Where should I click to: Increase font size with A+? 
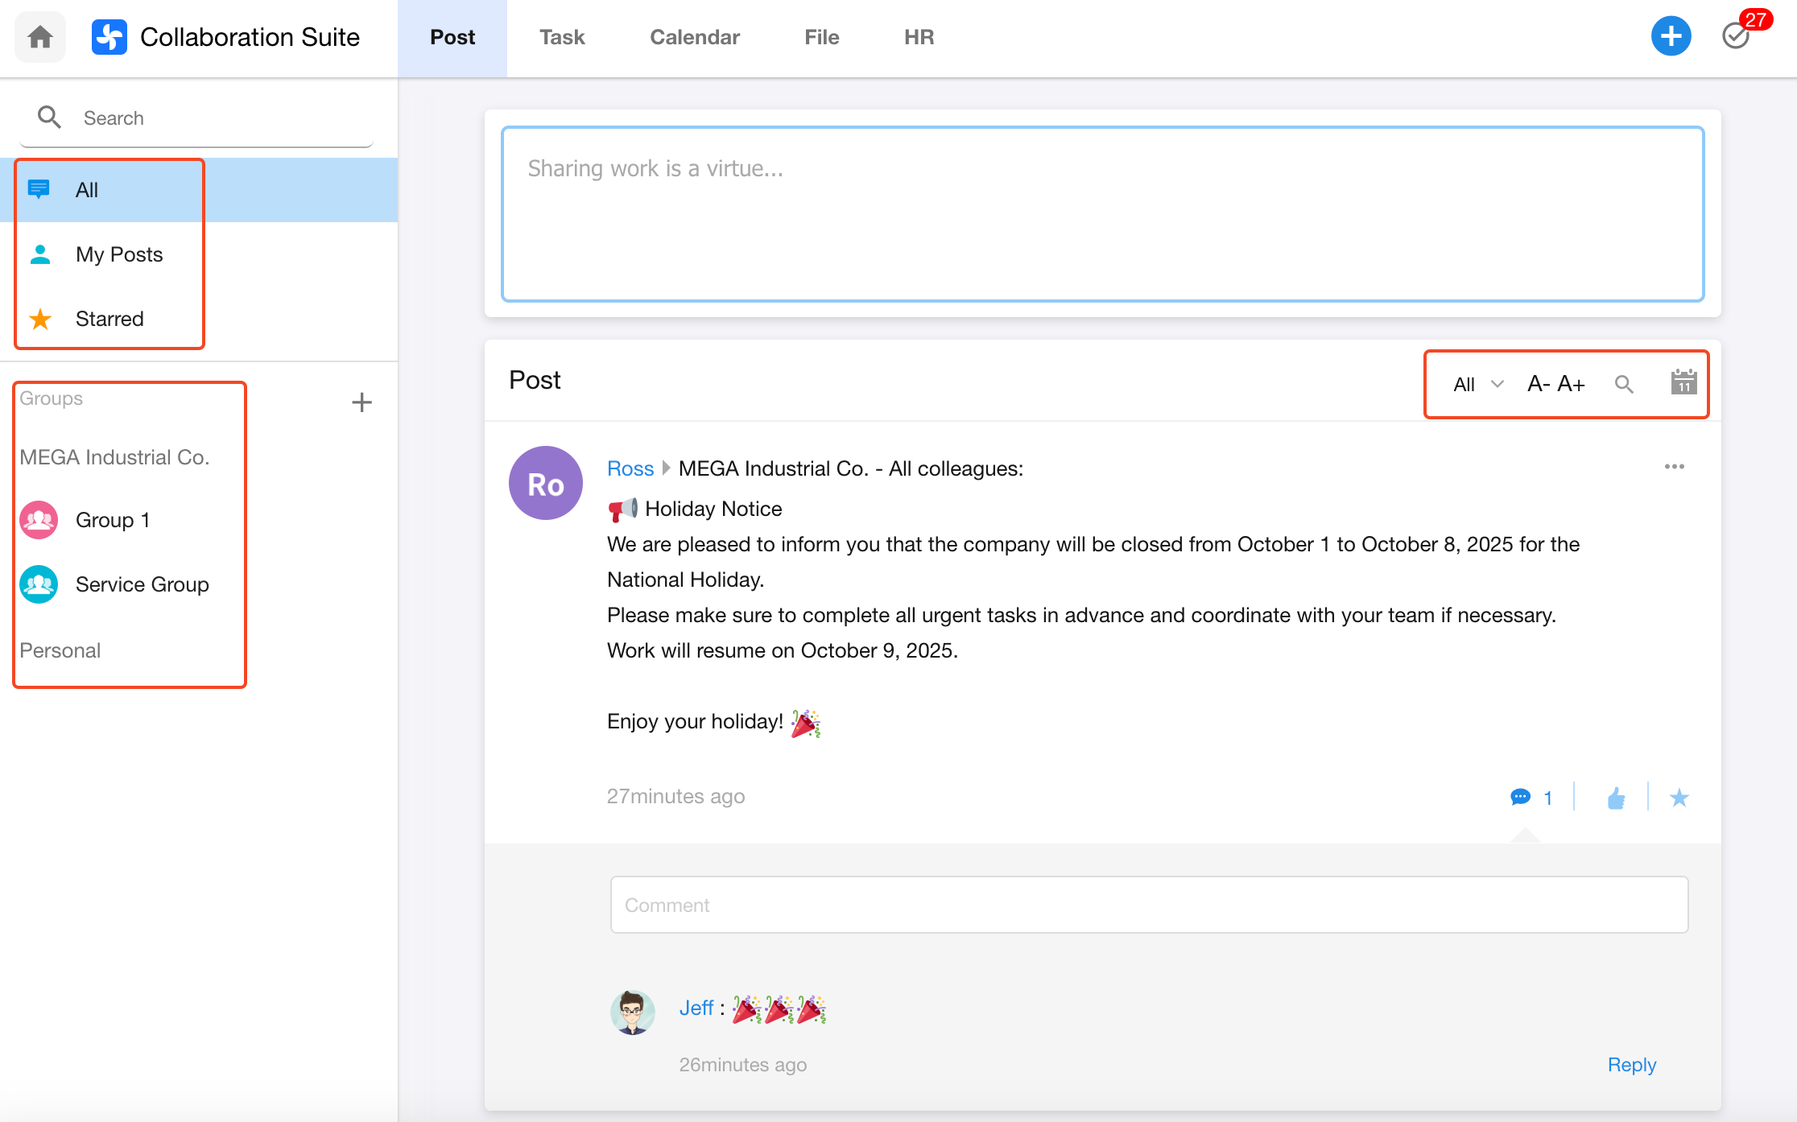pos(1571,384)
